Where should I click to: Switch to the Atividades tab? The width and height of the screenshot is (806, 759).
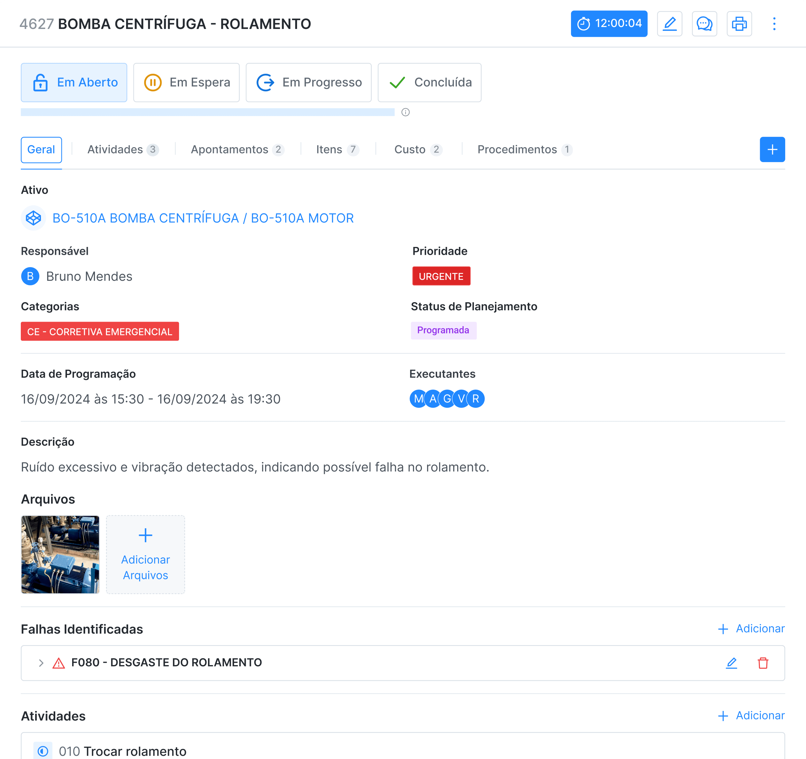(123, 149)
